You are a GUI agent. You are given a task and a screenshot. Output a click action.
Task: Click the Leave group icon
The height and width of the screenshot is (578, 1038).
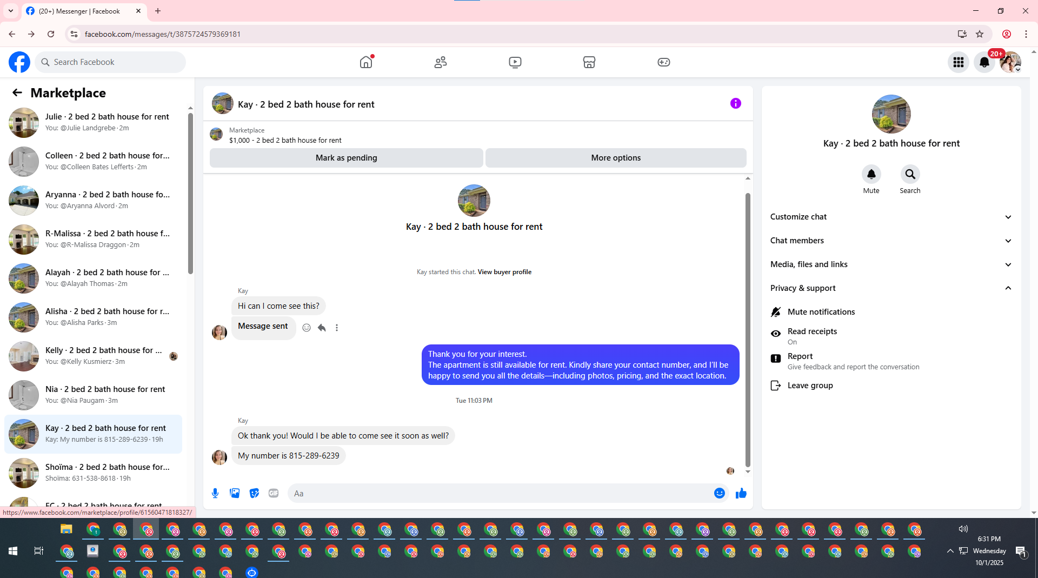click(776, 386)
